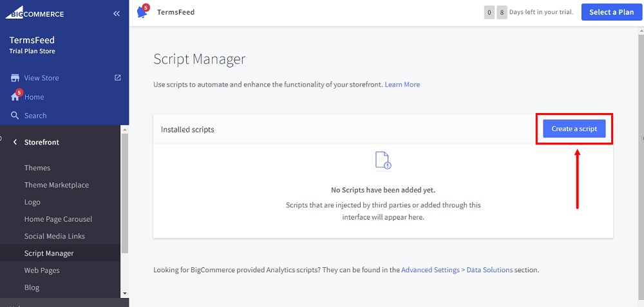Go back using Storefront chevron

coord(15,142)
